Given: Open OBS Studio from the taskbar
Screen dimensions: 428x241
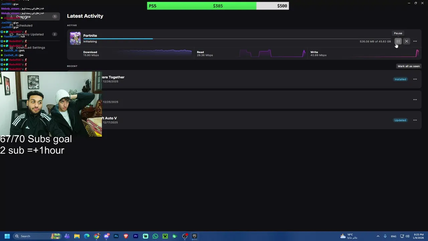Looking at the screenshot, I should click(185, 236).
